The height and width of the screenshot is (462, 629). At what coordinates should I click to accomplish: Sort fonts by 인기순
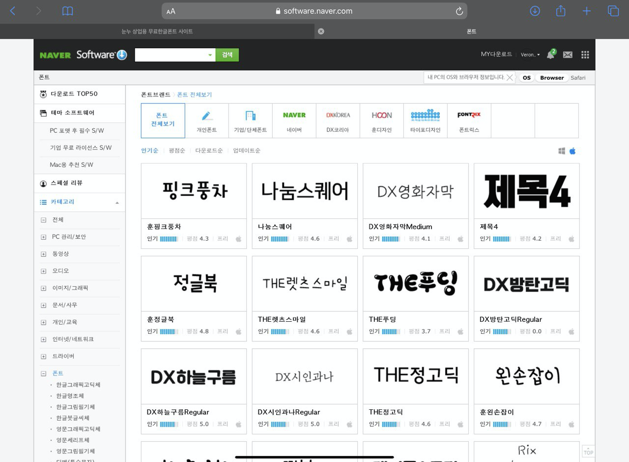(x=150, y=151)
